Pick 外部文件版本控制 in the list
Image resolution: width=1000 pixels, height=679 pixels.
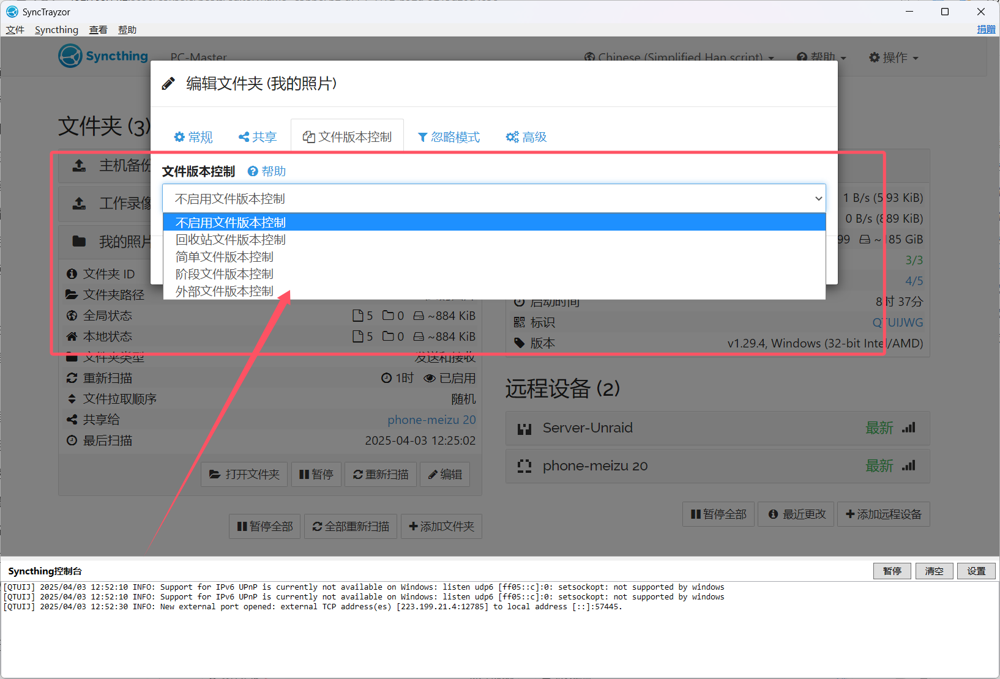(225, 291)
